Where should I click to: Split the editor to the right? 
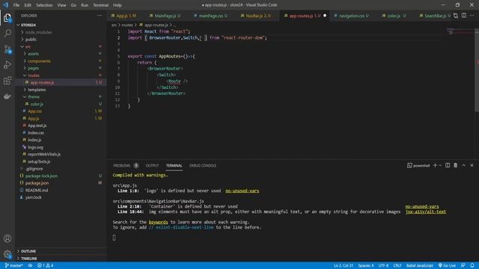464,16
